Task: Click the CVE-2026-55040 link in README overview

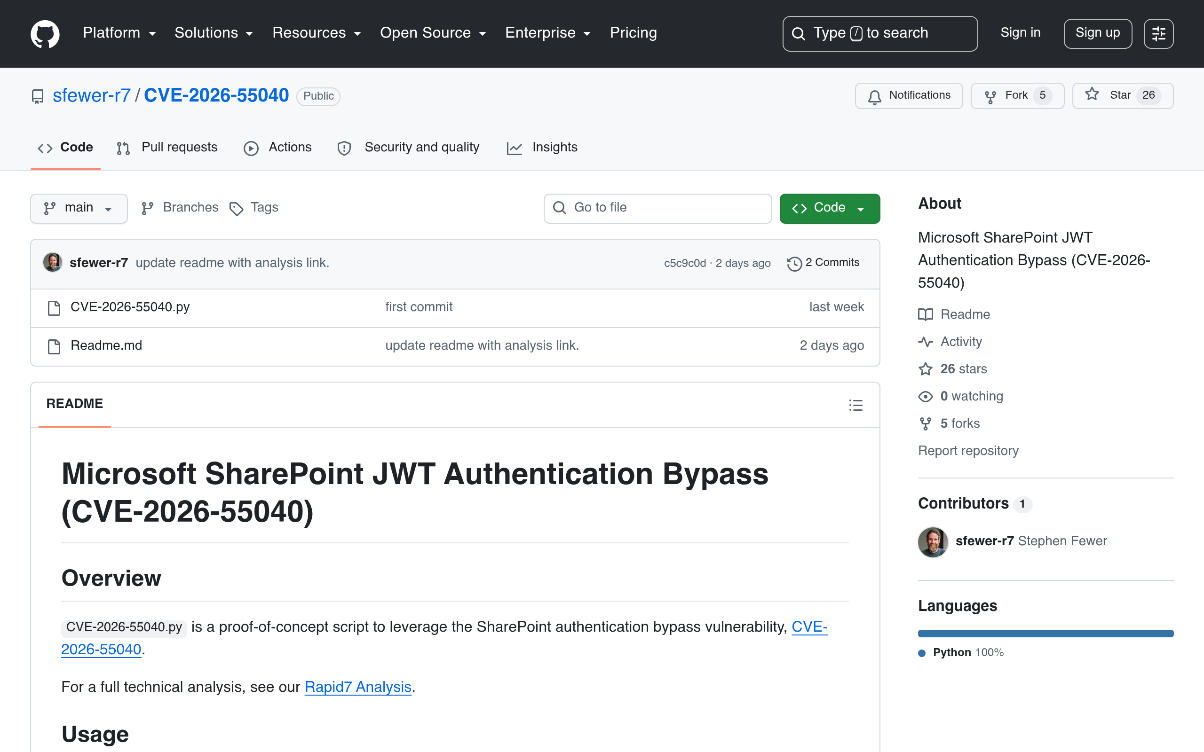Action: tap(444, 638)
